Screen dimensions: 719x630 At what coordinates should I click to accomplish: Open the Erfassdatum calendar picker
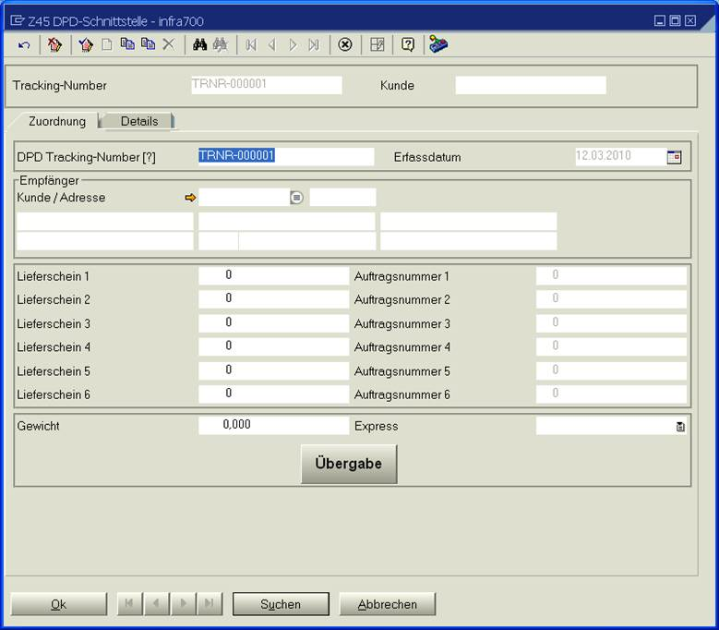674,157
